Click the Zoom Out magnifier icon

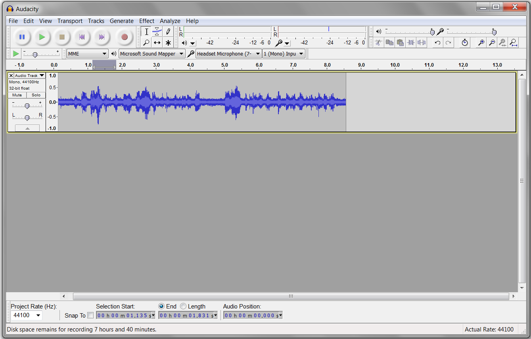[492, 42]
